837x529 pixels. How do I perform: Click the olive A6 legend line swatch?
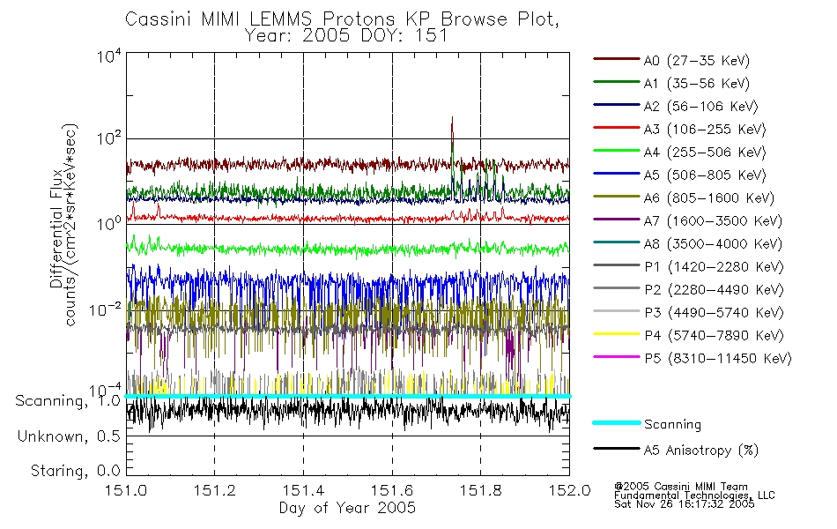coord(617,196)
